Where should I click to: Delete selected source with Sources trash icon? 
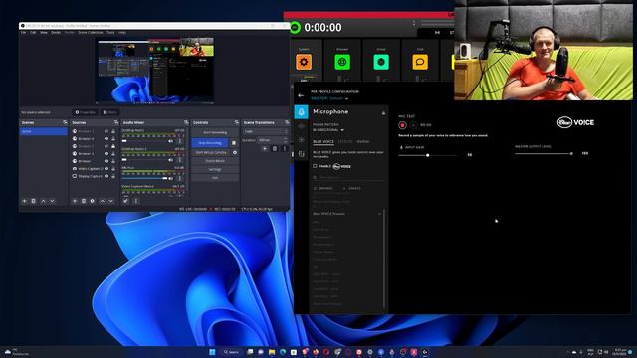(84, 201)
